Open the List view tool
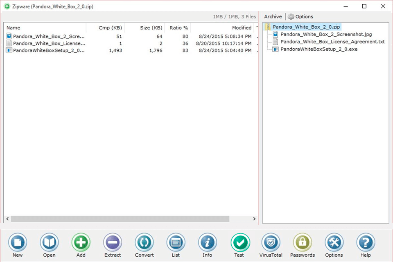This screenshot has width=393, height=262. [176, 245]
